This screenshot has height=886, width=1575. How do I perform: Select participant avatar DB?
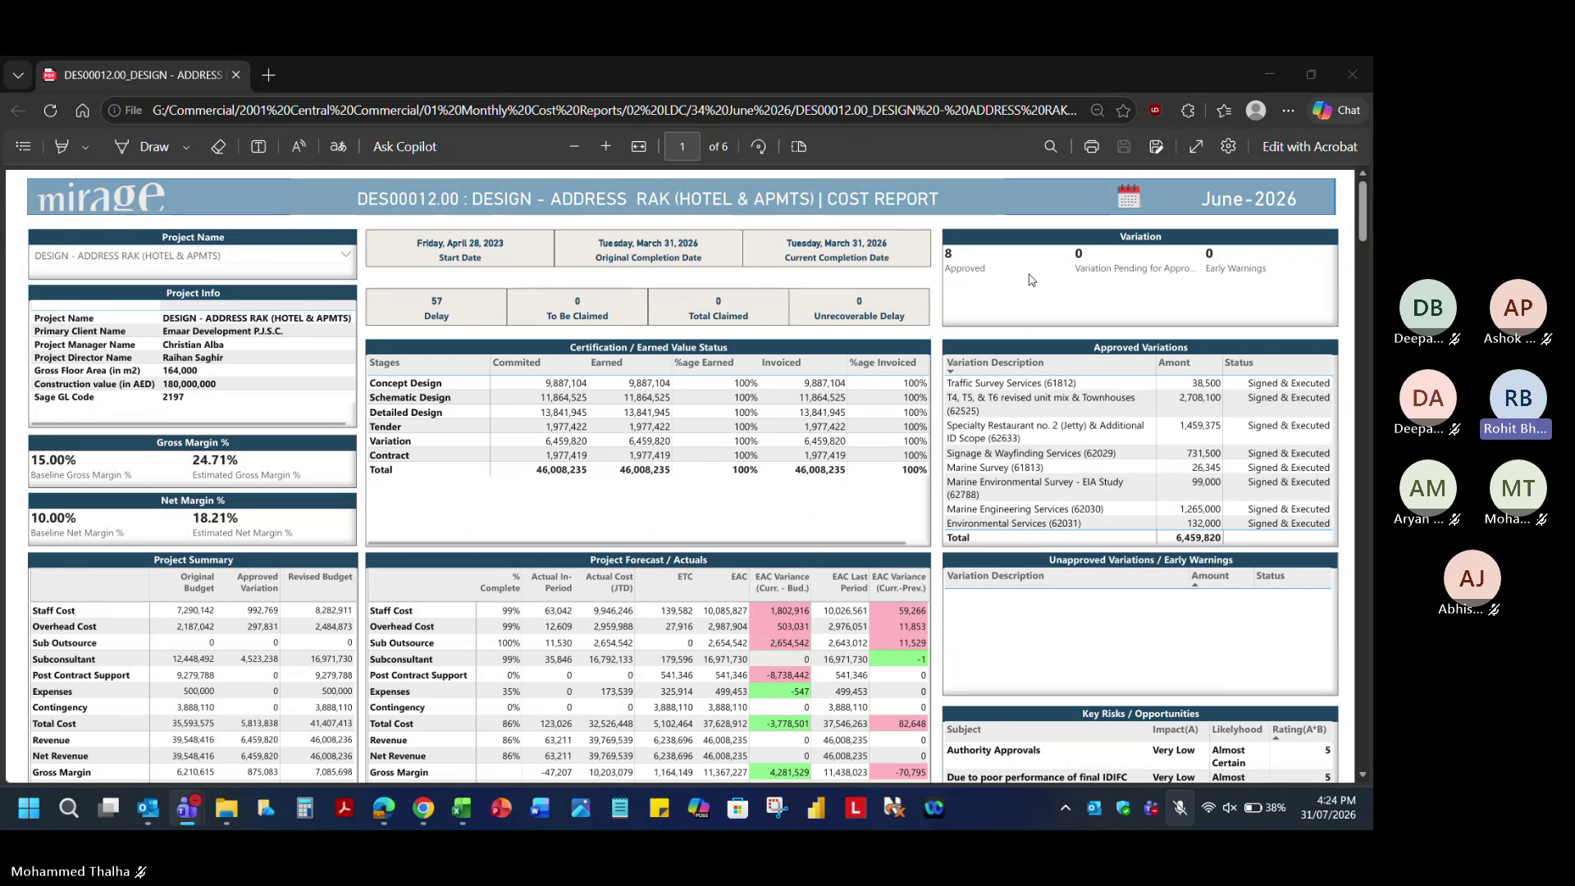[x=1428, y=308]
